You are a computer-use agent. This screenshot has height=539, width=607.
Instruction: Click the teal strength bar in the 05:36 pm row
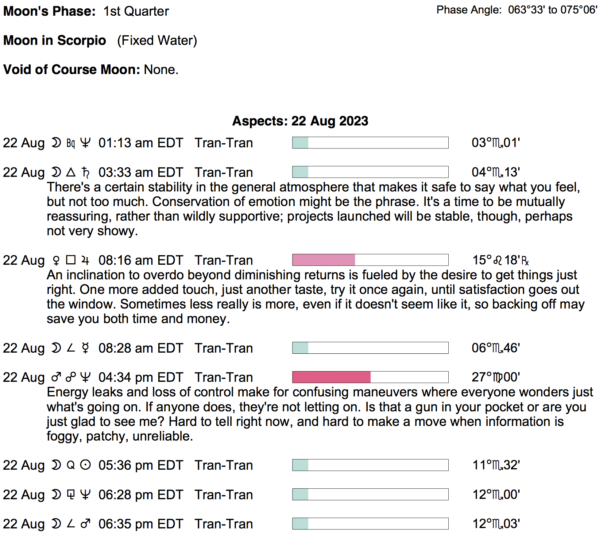(301, 465)
